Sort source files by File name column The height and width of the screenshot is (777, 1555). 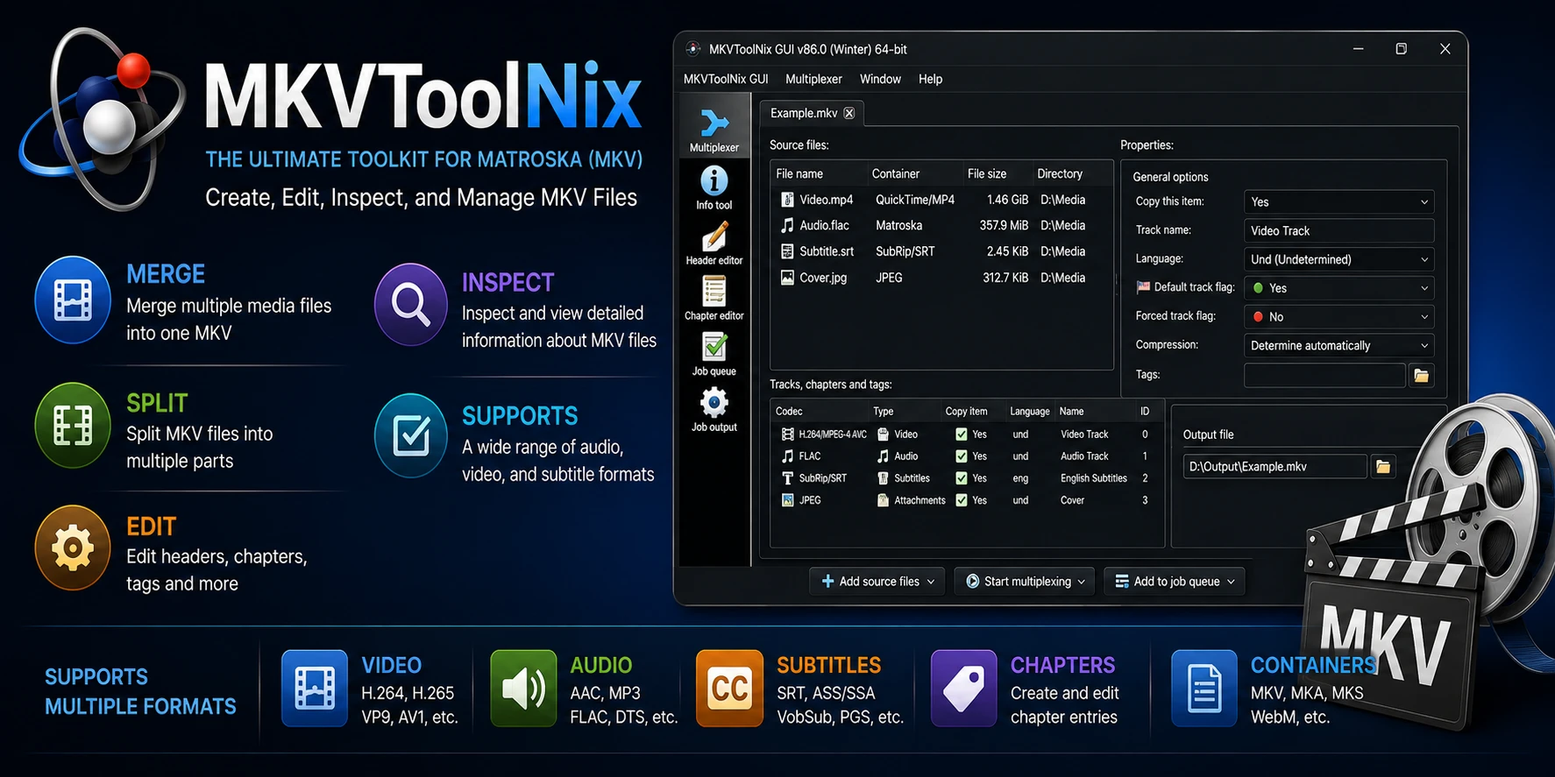[799, 174]
